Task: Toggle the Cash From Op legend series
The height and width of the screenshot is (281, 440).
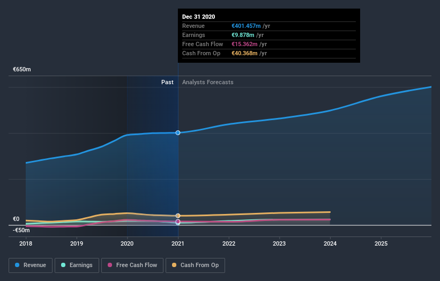Action: click(x=195, y=265)
